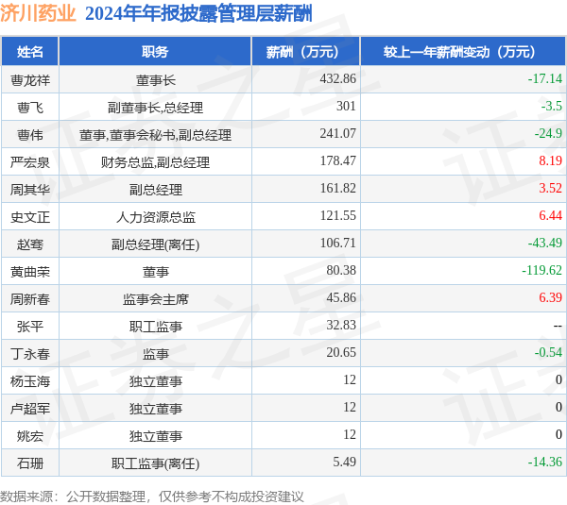Click salary value 80.38
This screenshot has width=567, height=505.
(341, 270)
